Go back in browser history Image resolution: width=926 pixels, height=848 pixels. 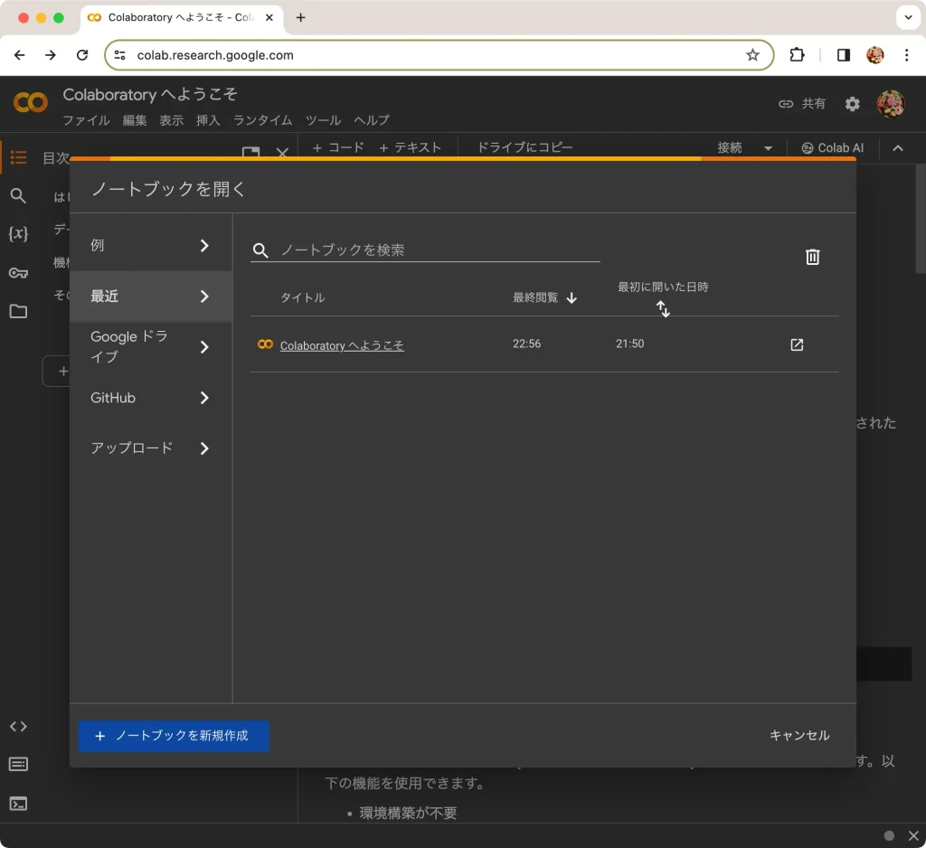20,55
